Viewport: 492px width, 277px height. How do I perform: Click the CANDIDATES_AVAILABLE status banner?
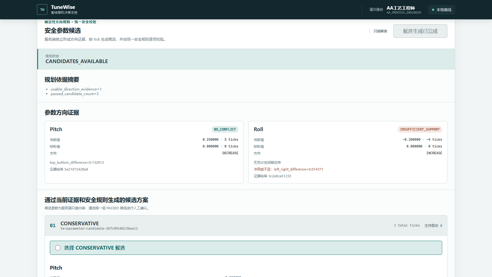click(x=246, y=59)
